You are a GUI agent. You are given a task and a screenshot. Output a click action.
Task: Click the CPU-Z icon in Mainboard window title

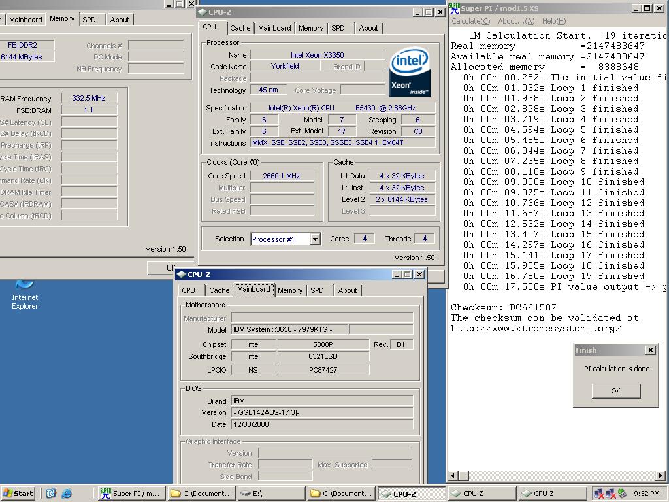182,275
